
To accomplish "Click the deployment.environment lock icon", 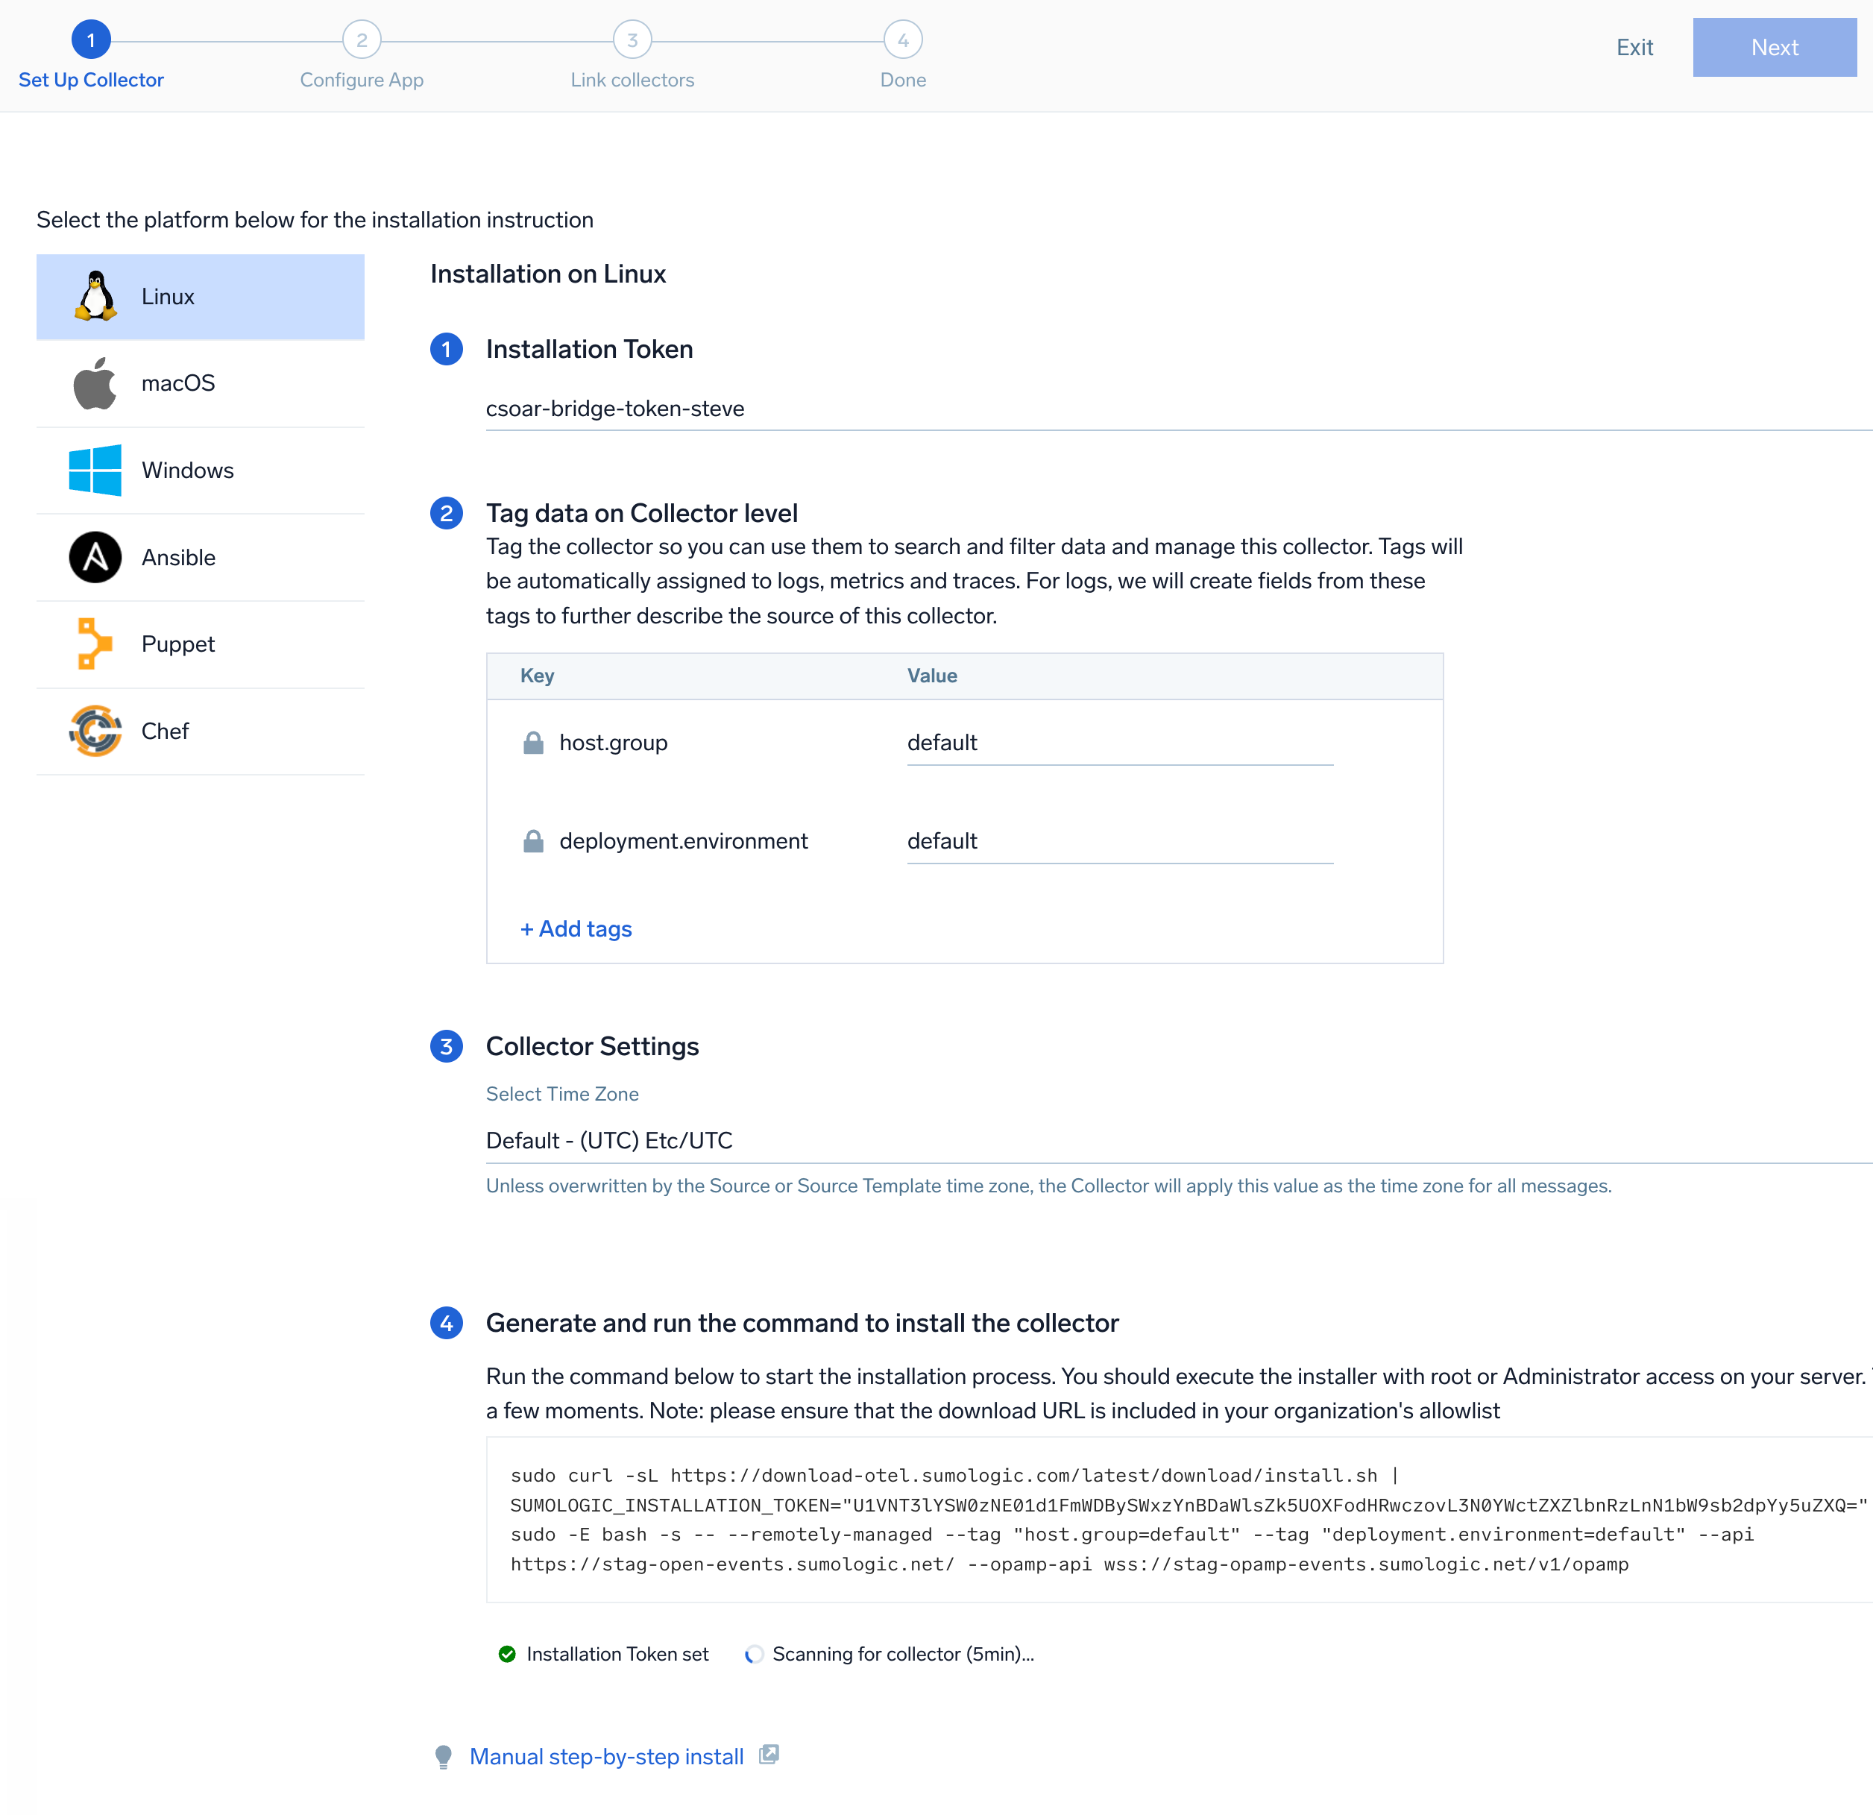I will (x=533, y=841).
